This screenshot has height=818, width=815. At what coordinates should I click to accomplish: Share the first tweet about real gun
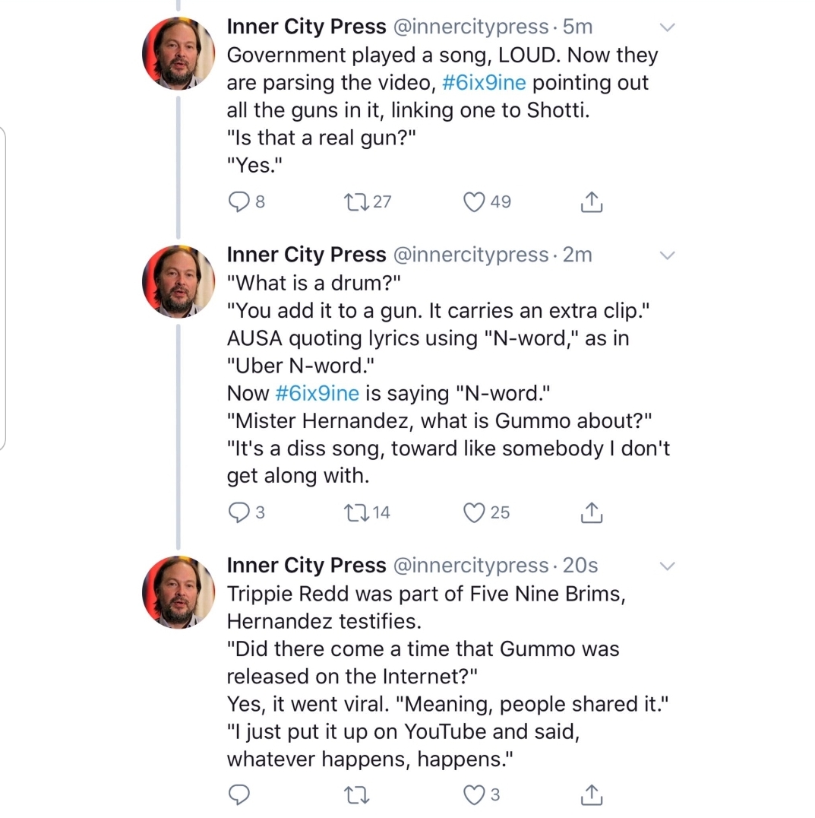[x=592, y=202]
